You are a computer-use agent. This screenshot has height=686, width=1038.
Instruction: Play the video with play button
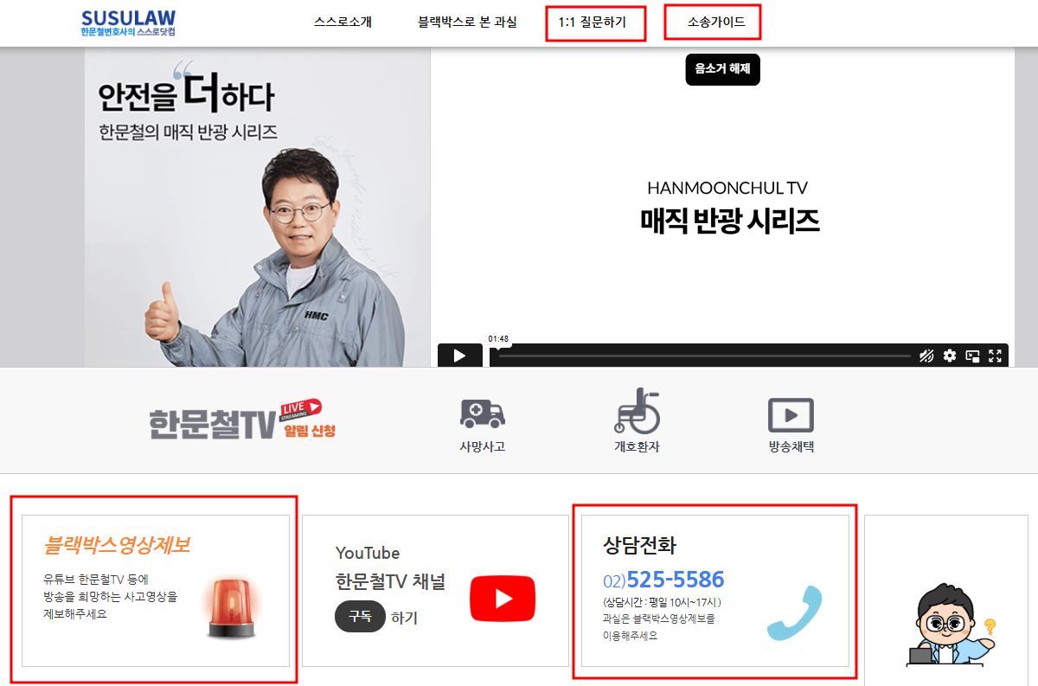coord(459,356)
